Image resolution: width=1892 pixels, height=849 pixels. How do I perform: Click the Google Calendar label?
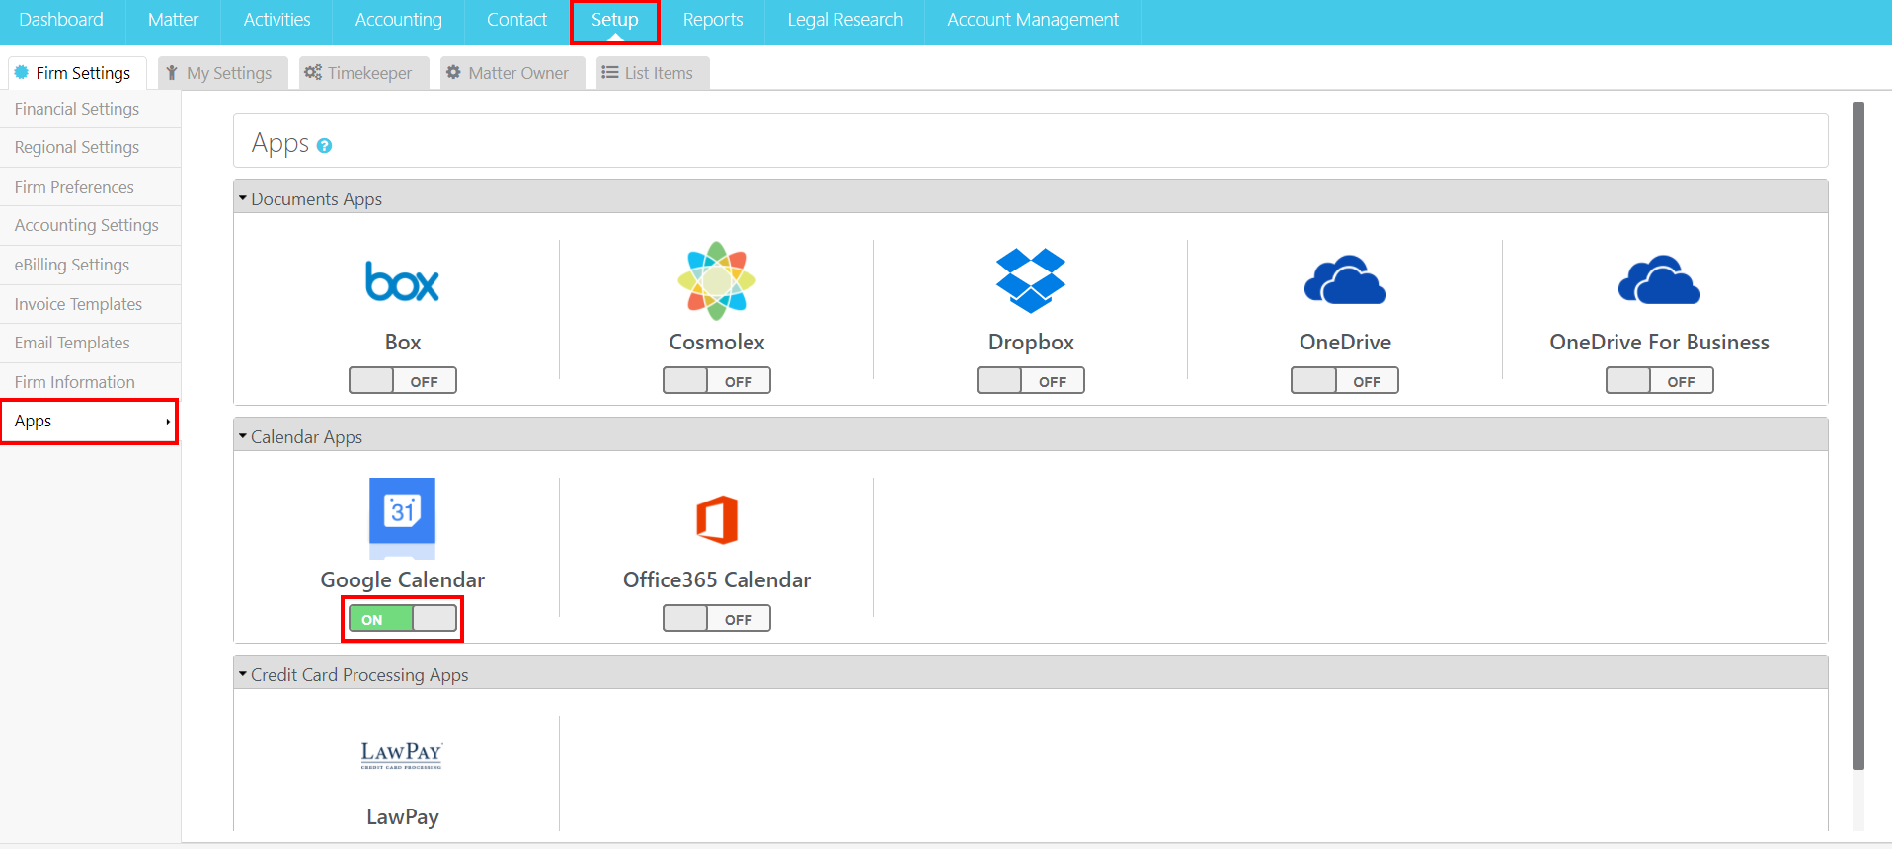pyautogui.click(x=402, y=579)
